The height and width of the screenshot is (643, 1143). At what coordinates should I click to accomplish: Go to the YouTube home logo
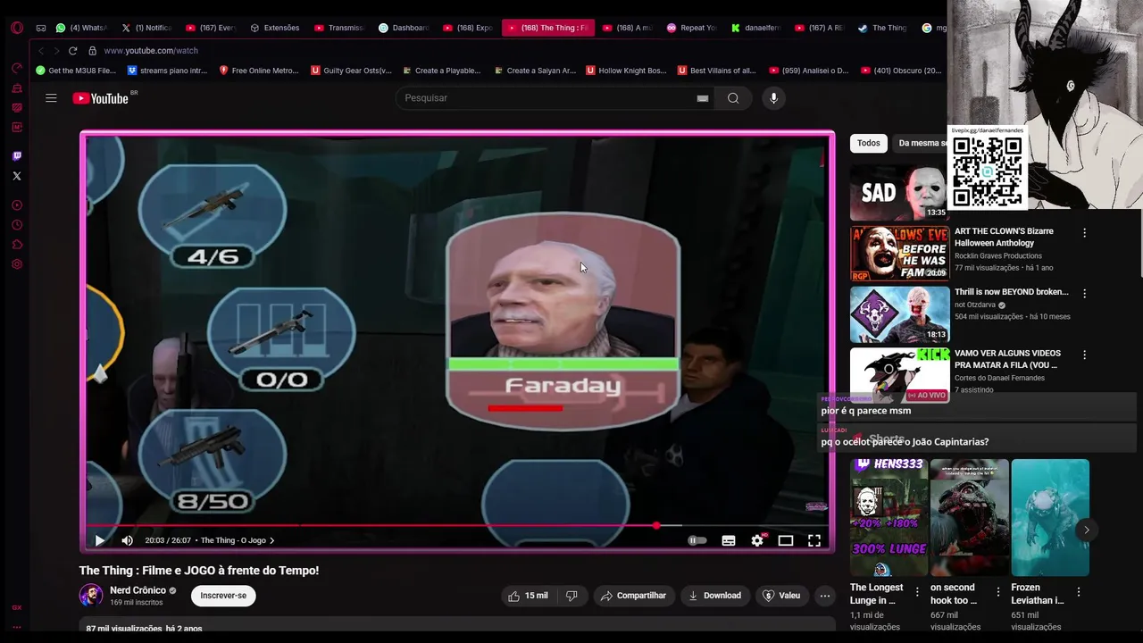(x=101, y=98)
